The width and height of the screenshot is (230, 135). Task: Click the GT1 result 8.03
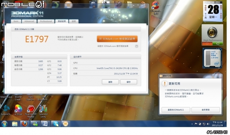(x=60, y=61)
